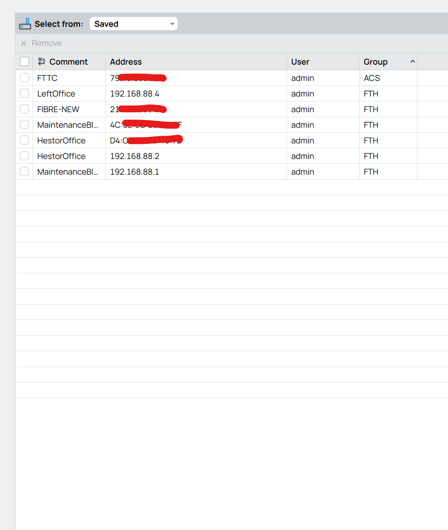
Task: Open the Saved connections dropdown
Action: [133, 24]
